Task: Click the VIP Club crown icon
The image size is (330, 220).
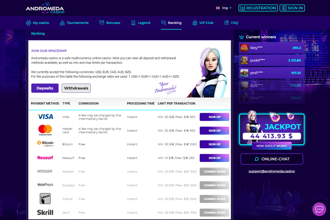Action: coord(195,23)
